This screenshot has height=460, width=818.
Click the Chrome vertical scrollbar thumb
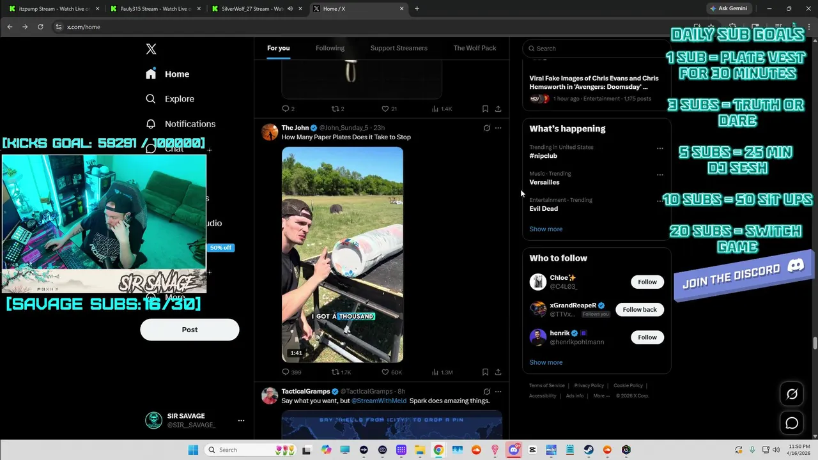click(815, 343)
